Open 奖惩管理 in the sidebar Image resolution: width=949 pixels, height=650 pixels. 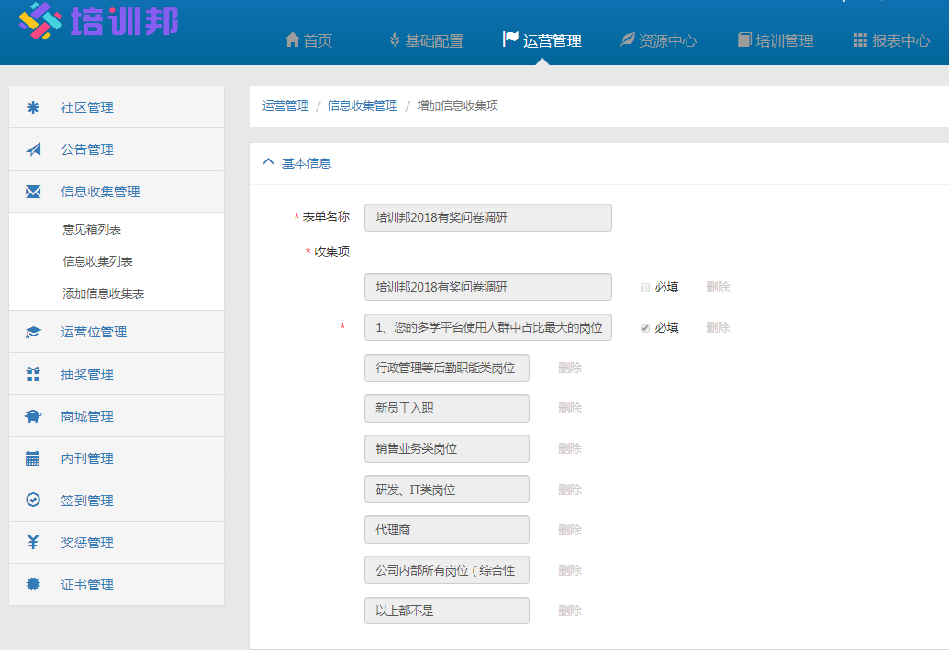117,543
